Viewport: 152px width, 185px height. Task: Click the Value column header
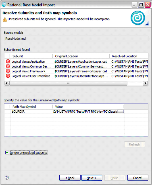tap(88, 107)
